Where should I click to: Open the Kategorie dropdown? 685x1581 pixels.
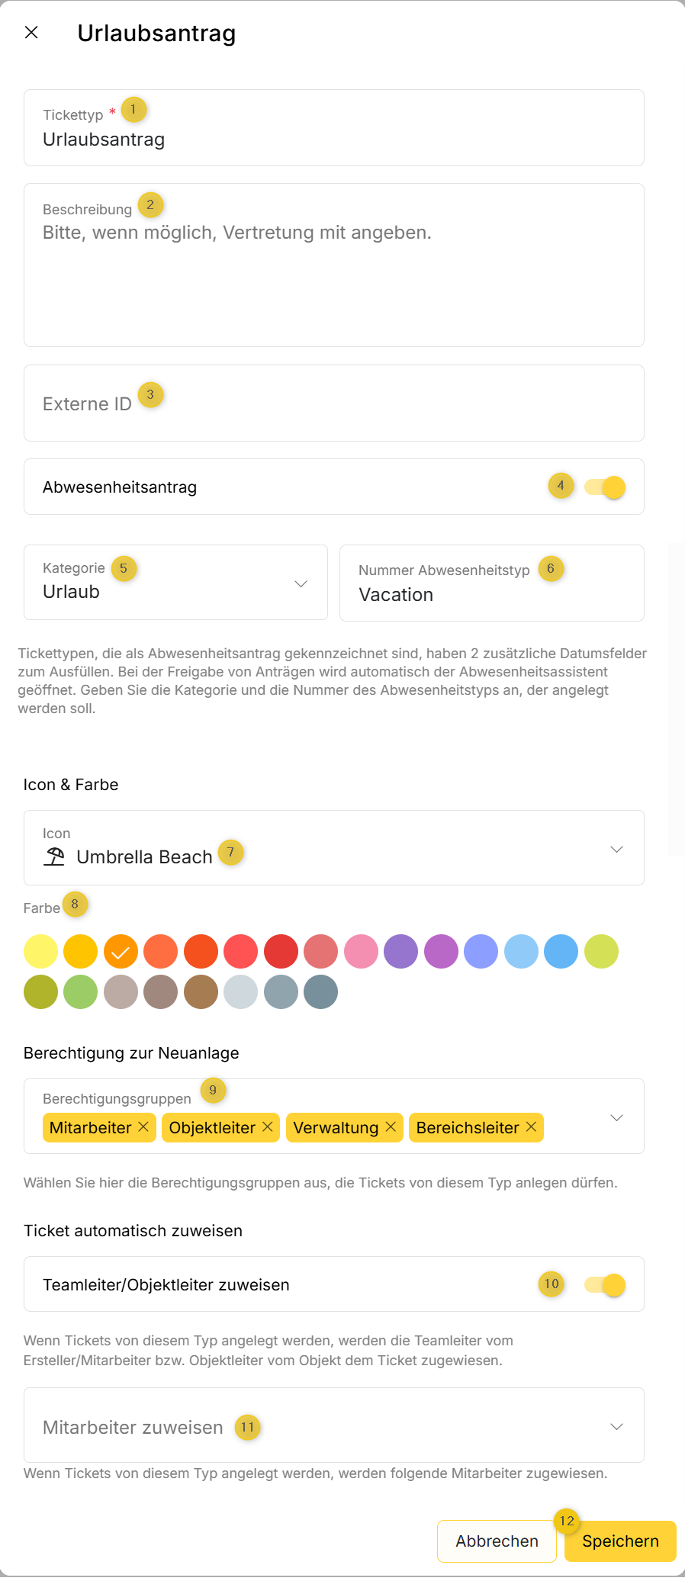(x=301, y=583)
